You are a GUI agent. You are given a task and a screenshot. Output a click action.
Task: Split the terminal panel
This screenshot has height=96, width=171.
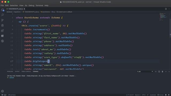pos(159,71)
